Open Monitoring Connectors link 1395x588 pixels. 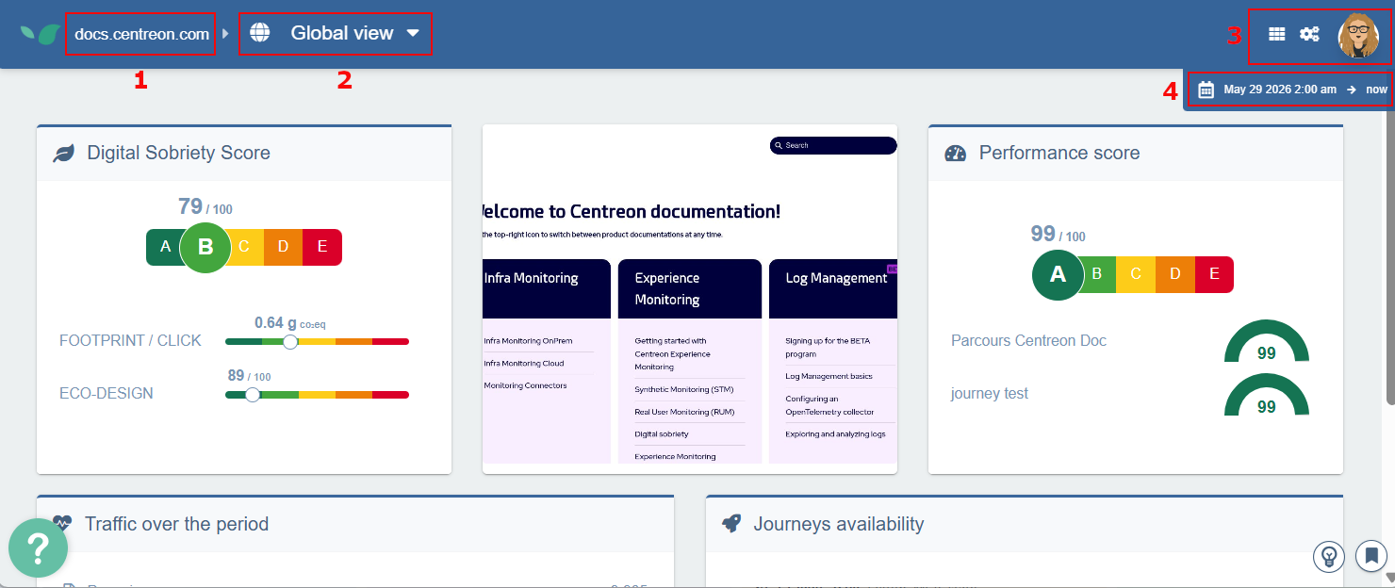point(525,385)
